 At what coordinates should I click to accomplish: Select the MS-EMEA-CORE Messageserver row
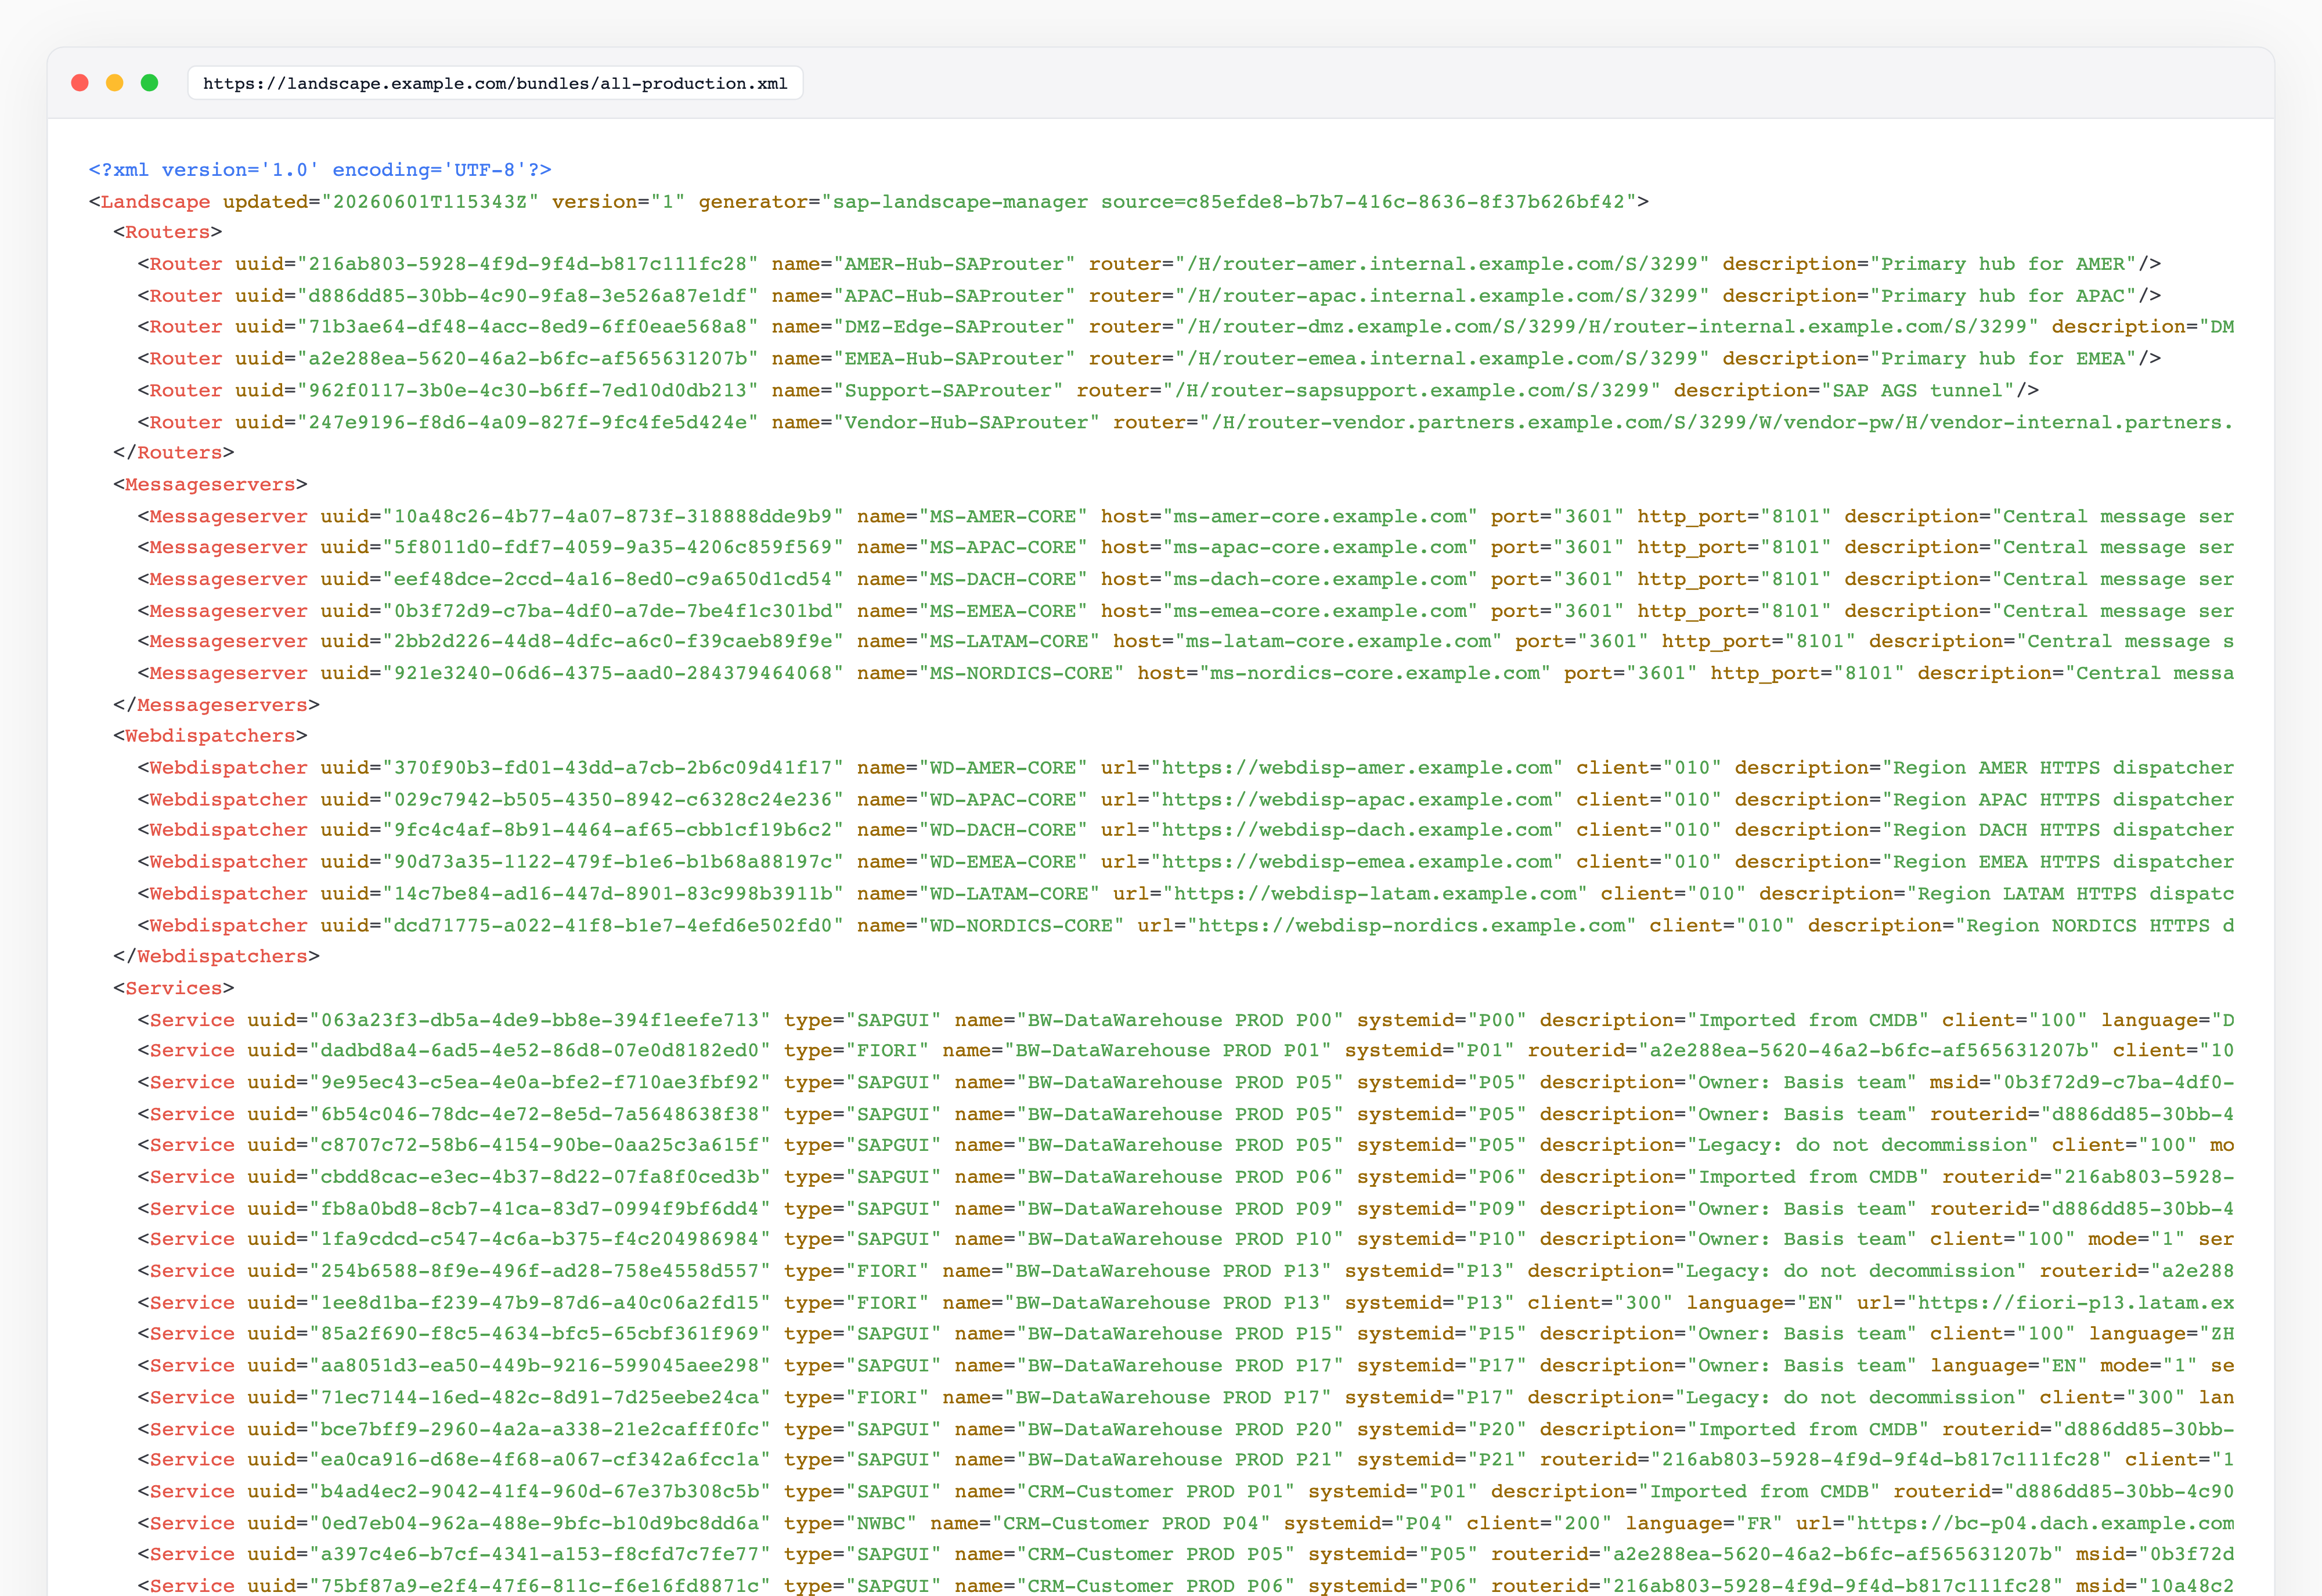[x=1185, y=611]
